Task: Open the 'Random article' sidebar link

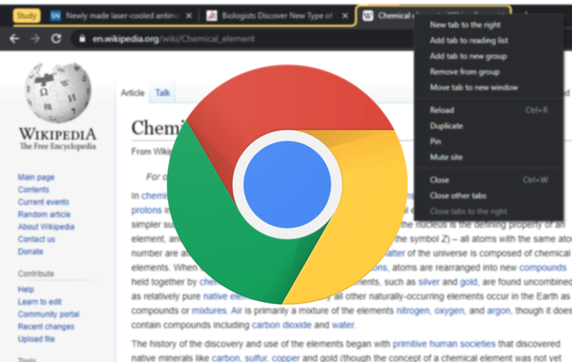Action: click(44, 215)
